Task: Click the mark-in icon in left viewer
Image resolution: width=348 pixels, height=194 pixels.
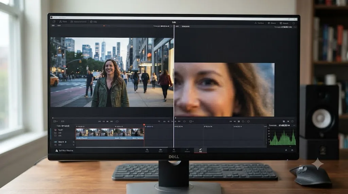Action: click(159, 121)
